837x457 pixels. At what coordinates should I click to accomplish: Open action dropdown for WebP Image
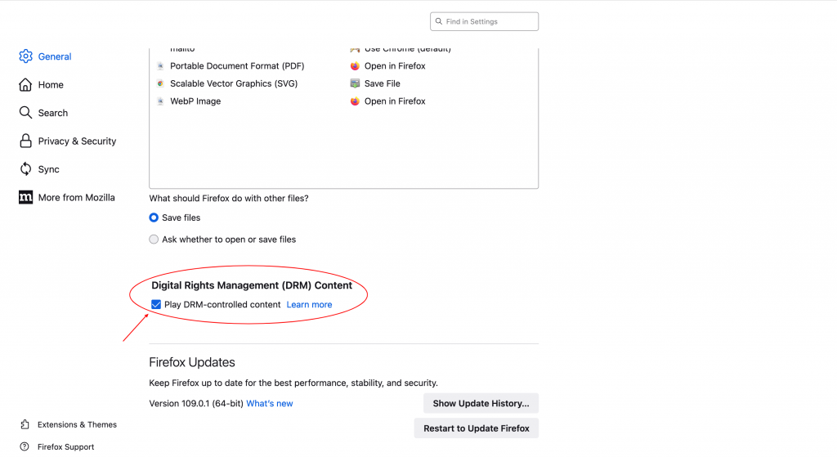395,101
